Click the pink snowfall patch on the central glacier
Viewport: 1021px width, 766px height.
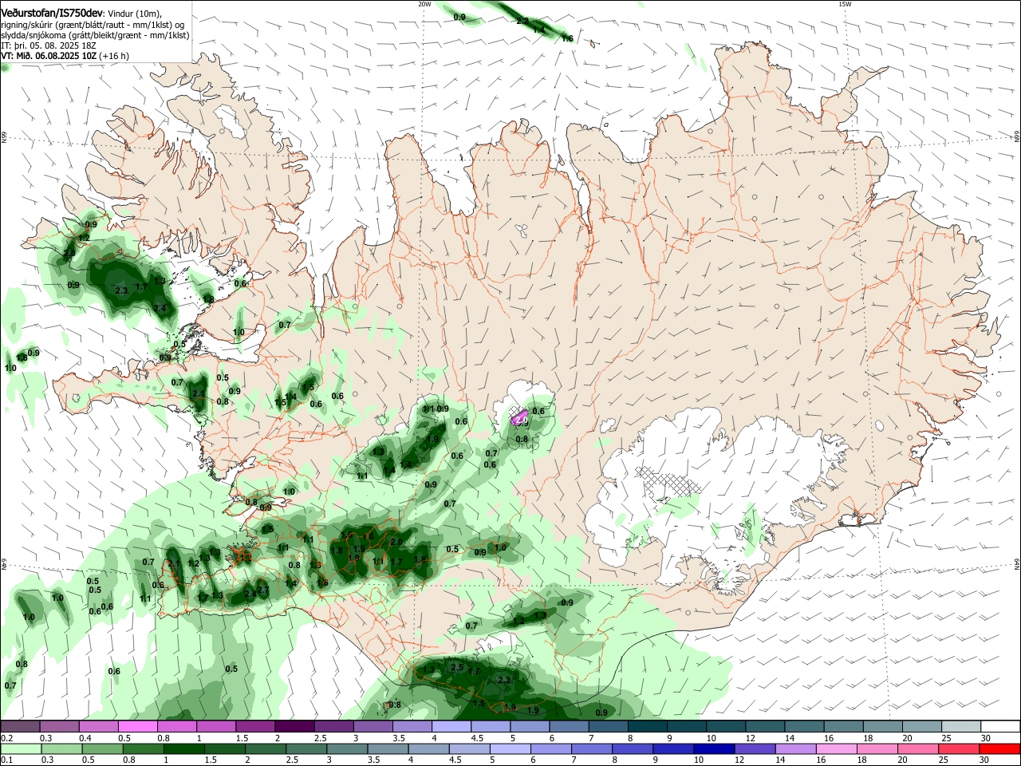pos(519,417)
